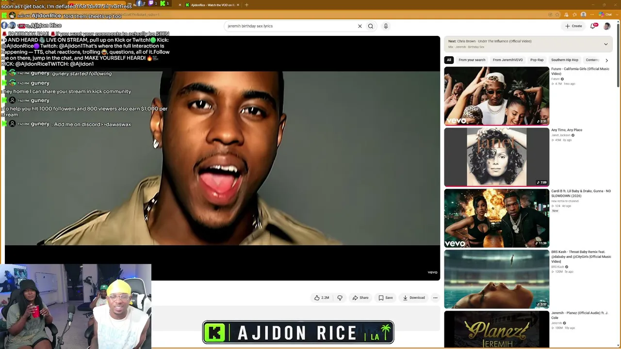Select the Southern Hip Hop chip
Screen dimensions: 621x349
click(x=564, y=60)
